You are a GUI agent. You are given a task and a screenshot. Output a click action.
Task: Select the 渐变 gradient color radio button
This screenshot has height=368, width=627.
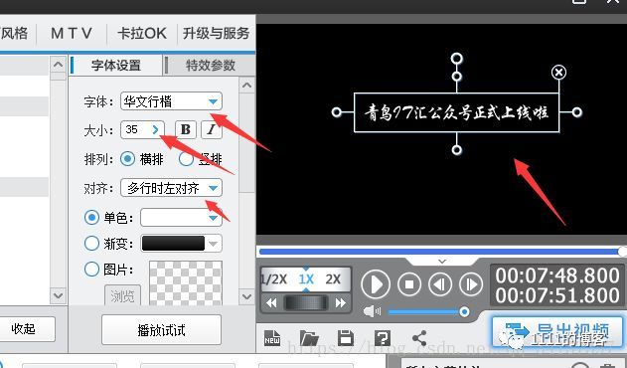[x=91, y=243]
